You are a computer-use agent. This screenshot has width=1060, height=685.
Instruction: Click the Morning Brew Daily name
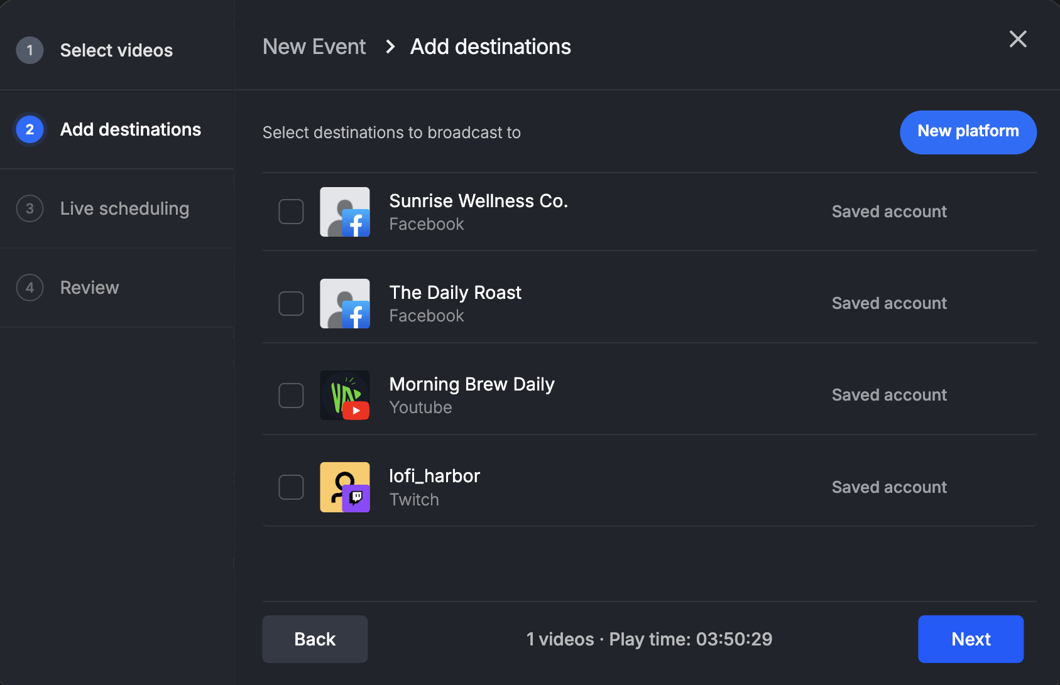click(472, 384)
